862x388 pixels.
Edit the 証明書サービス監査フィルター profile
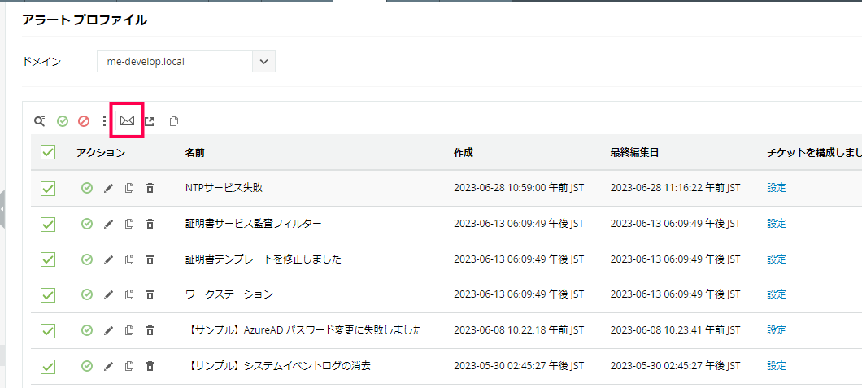[108, 225]
